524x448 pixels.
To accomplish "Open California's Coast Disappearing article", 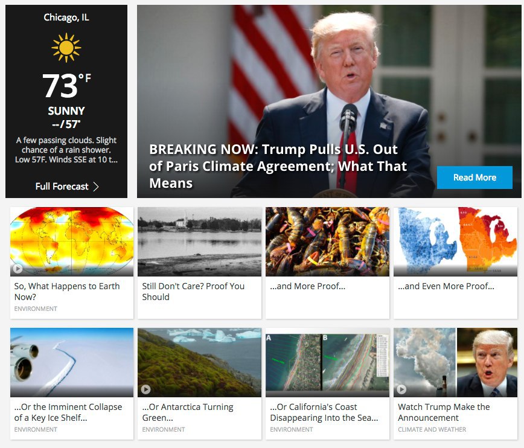I will tap(324, 412).
